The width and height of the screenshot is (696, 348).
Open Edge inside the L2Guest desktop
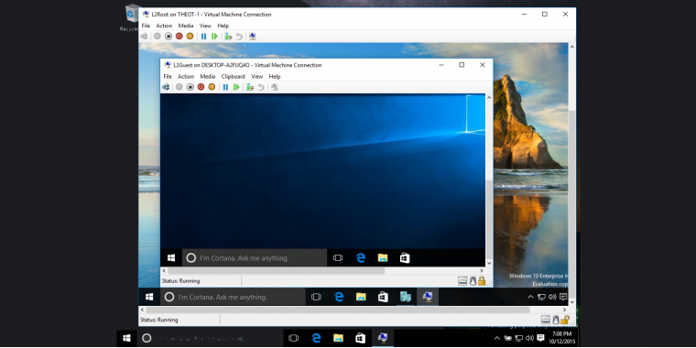pyautogui.click(x=361, y=258)
